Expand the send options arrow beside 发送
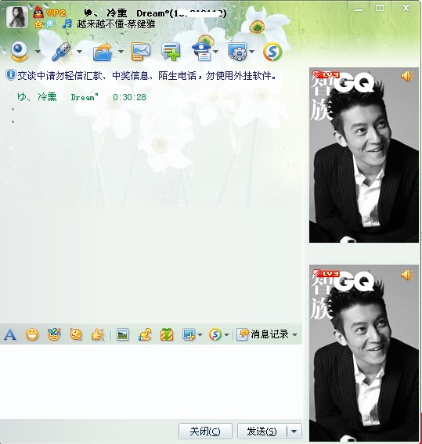Screen dimensions: 422x444 coord(294,431)
